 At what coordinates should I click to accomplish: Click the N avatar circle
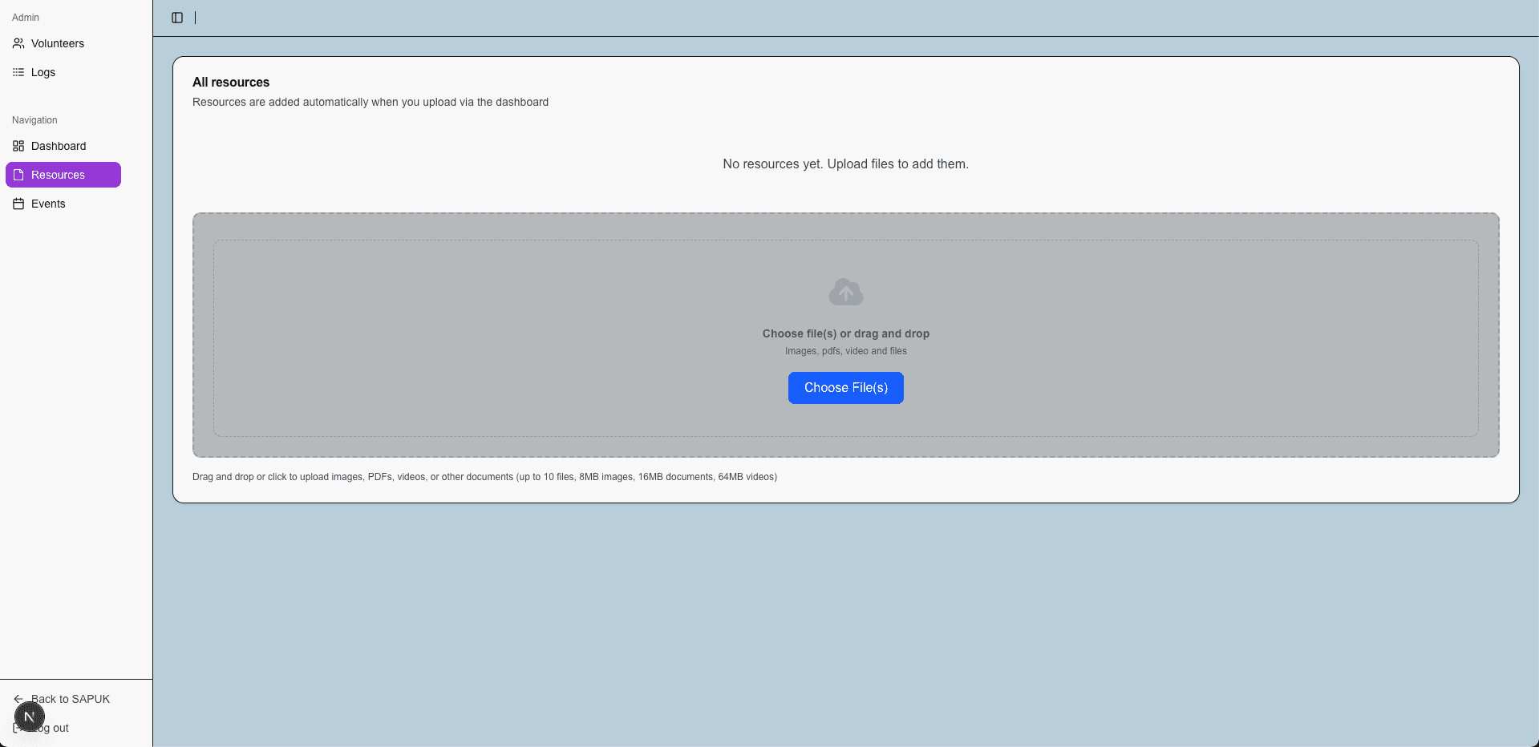(30, 716)
